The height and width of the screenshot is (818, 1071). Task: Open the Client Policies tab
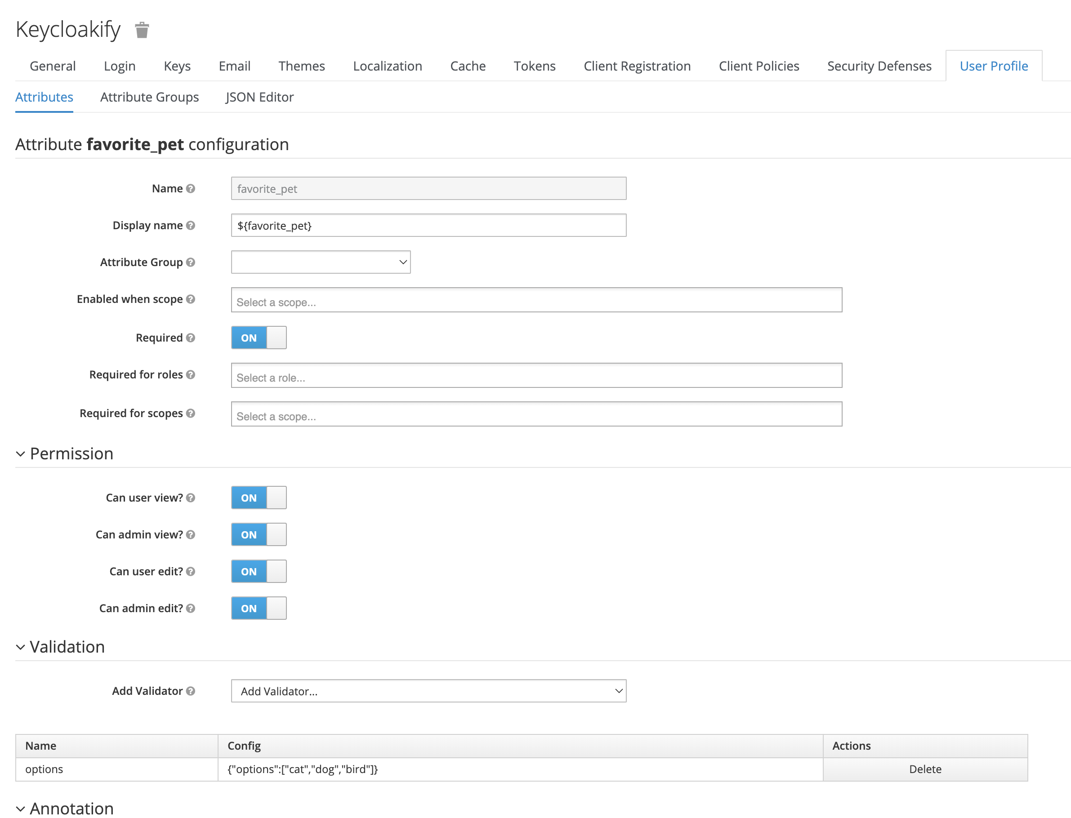pos(759,66)
